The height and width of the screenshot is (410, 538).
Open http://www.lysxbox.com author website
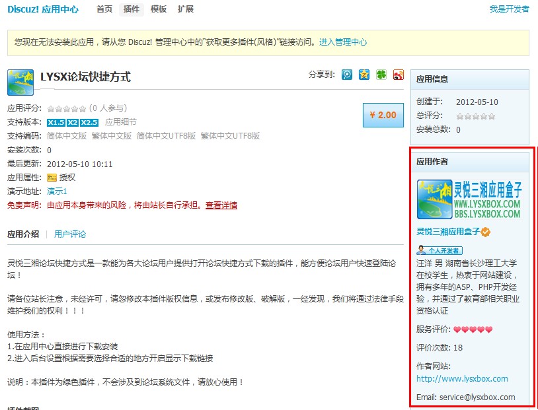[x=462, y=379]
